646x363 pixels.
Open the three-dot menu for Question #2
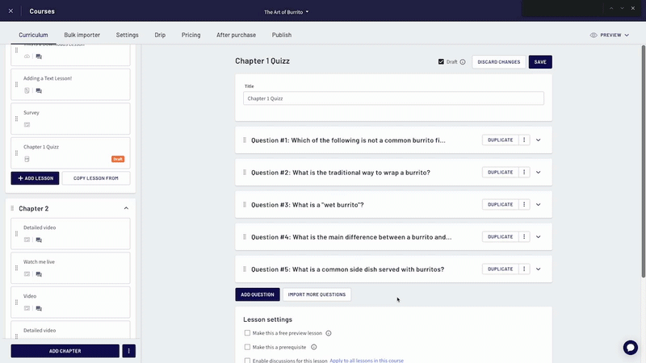coord(524,172)
